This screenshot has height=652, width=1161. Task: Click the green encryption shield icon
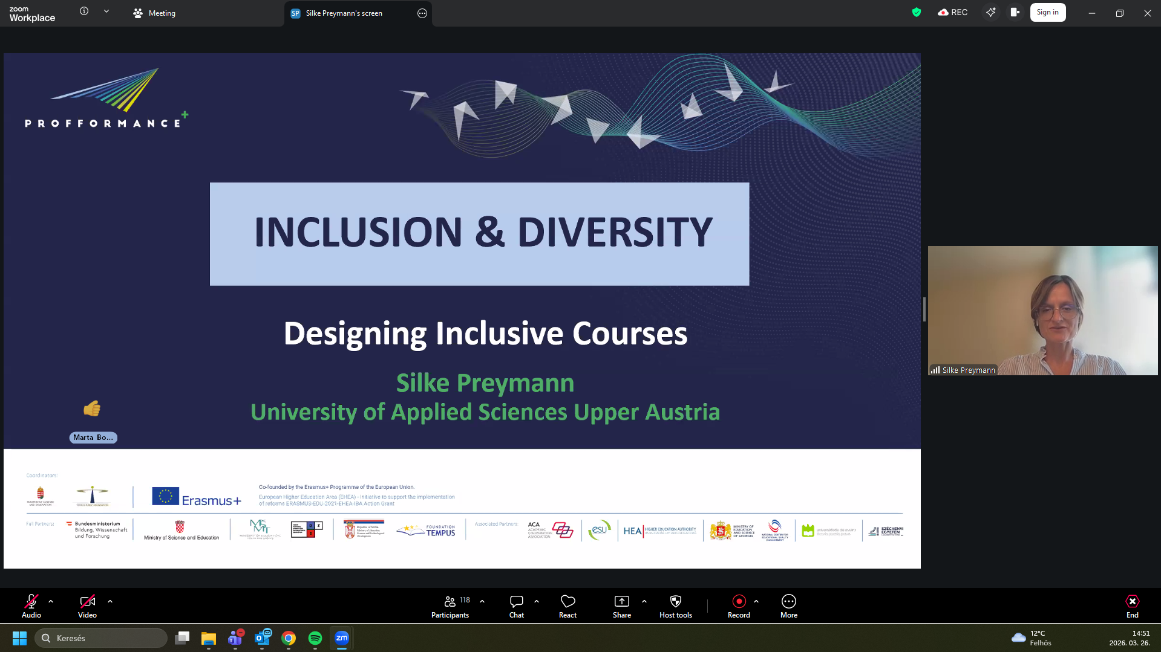click(x=916, y=13)
